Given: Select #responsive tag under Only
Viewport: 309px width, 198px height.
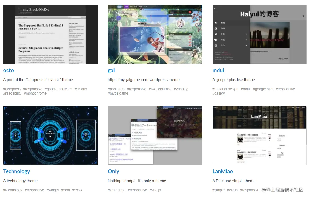Looking at the screenshot, I should 137,190.
